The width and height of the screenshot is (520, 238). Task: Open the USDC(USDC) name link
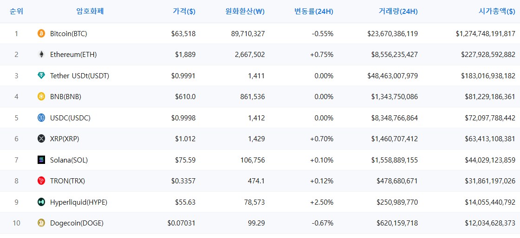tap(70, 118)
